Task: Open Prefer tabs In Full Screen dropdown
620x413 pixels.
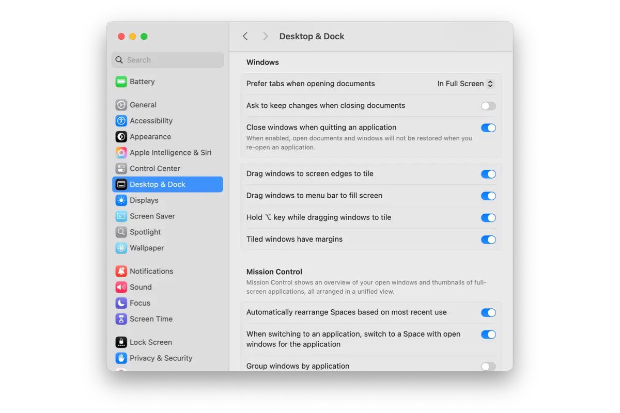Action: (466, 84)
